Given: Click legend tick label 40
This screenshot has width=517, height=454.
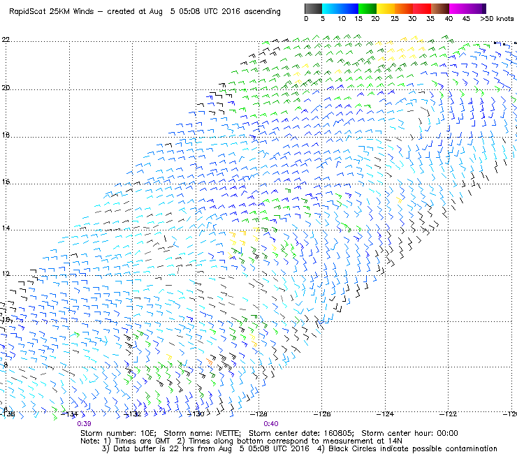Looking at the screenshot, I should click(x=449, y=19).
